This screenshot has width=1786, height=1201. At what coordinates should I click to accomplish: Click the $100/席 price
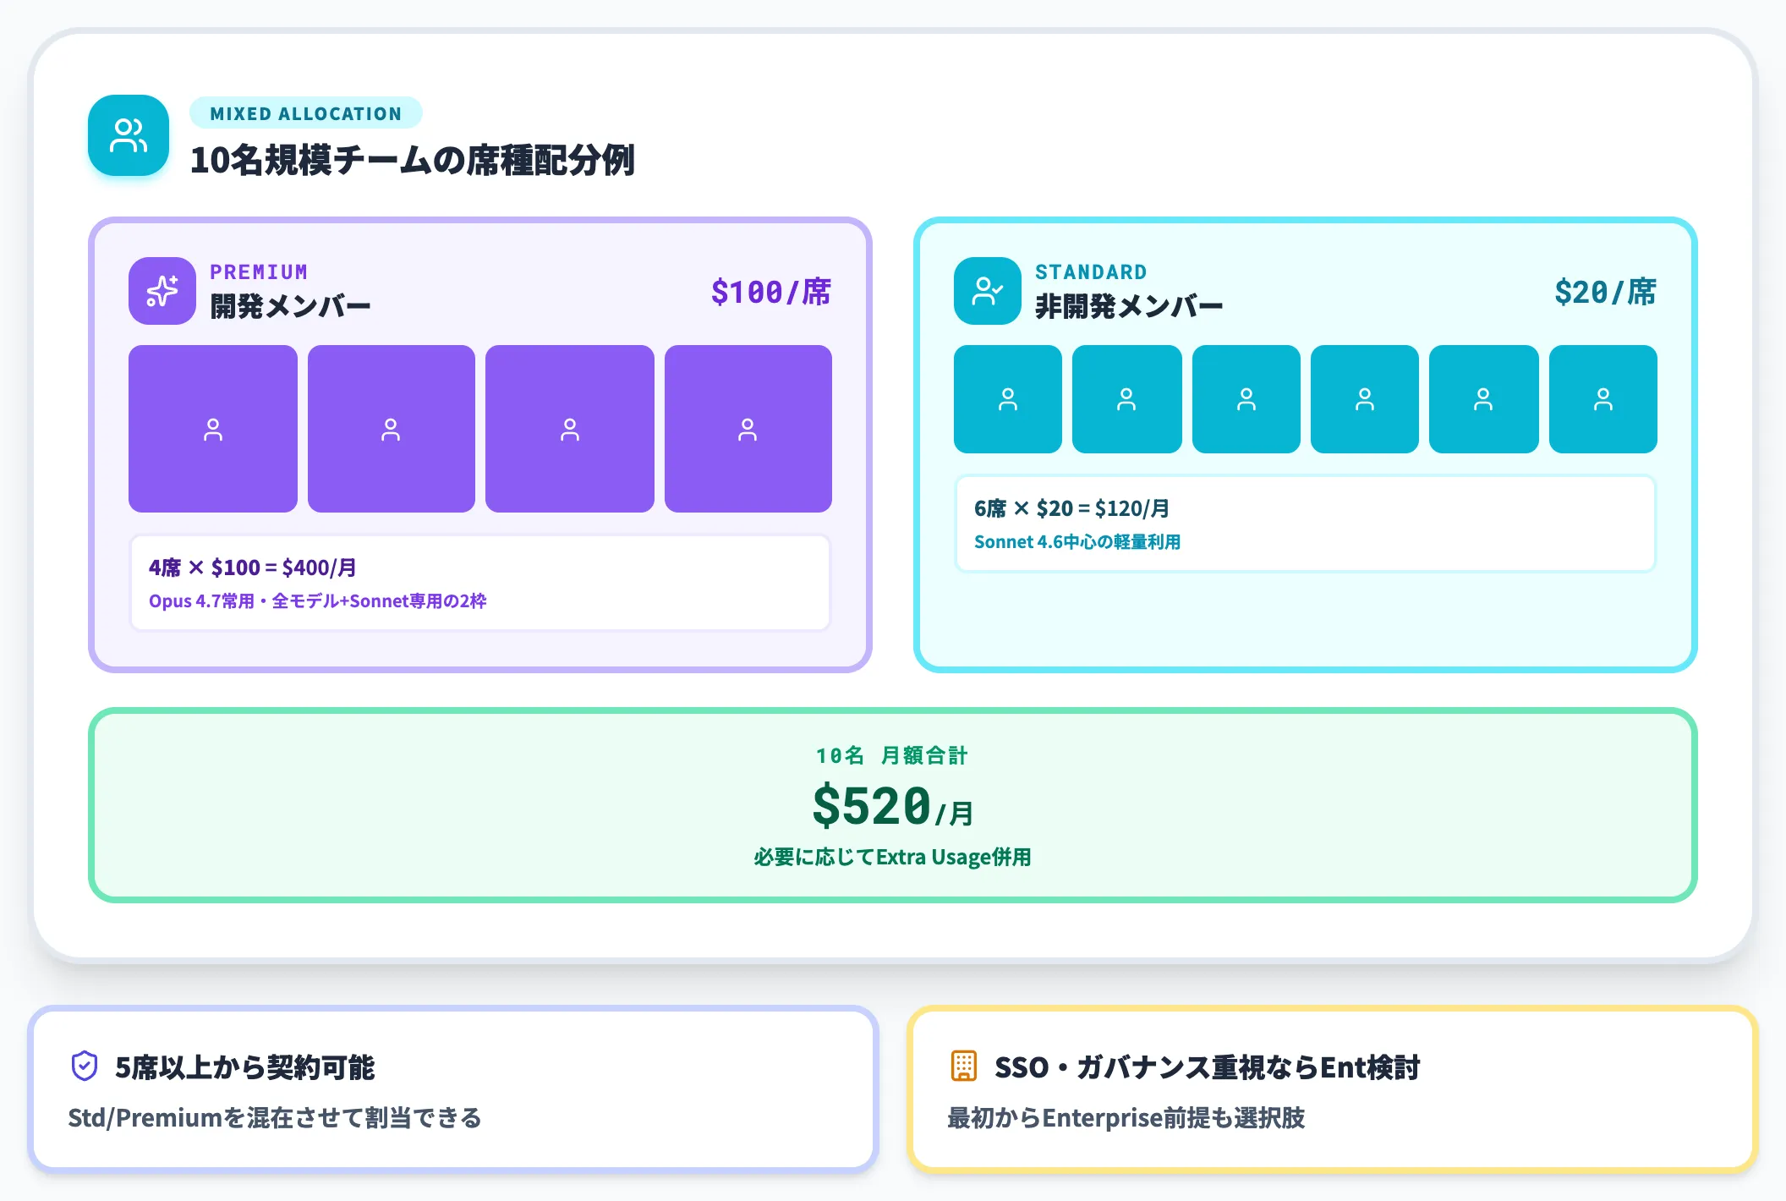(771, 292)
